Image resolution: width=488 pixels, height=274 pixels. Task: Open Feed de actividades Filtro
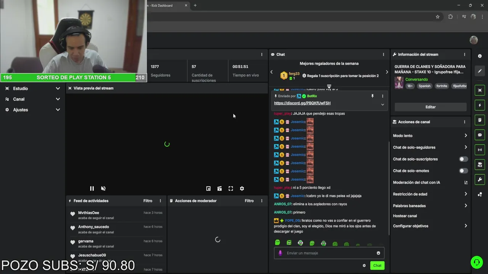[x=148, y=201]
